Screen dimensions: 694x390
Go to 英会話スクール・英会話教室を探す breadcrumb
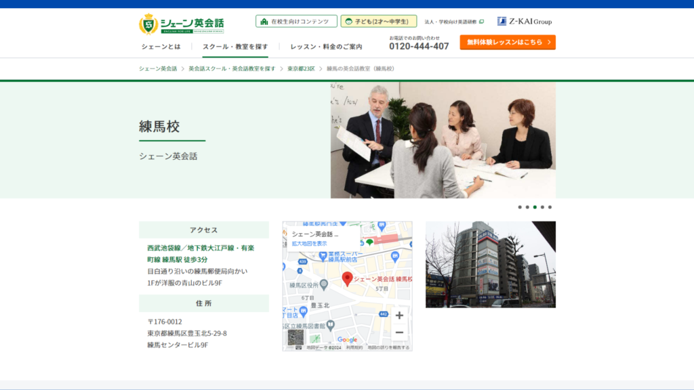(232, 68)
